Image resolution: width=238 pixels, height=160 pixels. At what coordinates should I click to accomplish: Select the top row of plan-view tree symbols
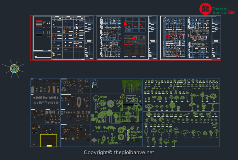coord(182,81)
